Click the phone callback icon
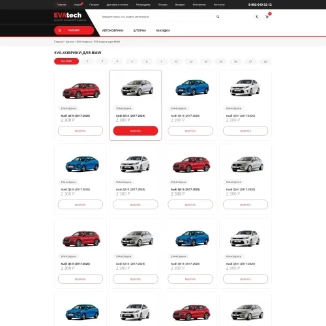Viewport: 326px width, 326px height. 257,17
